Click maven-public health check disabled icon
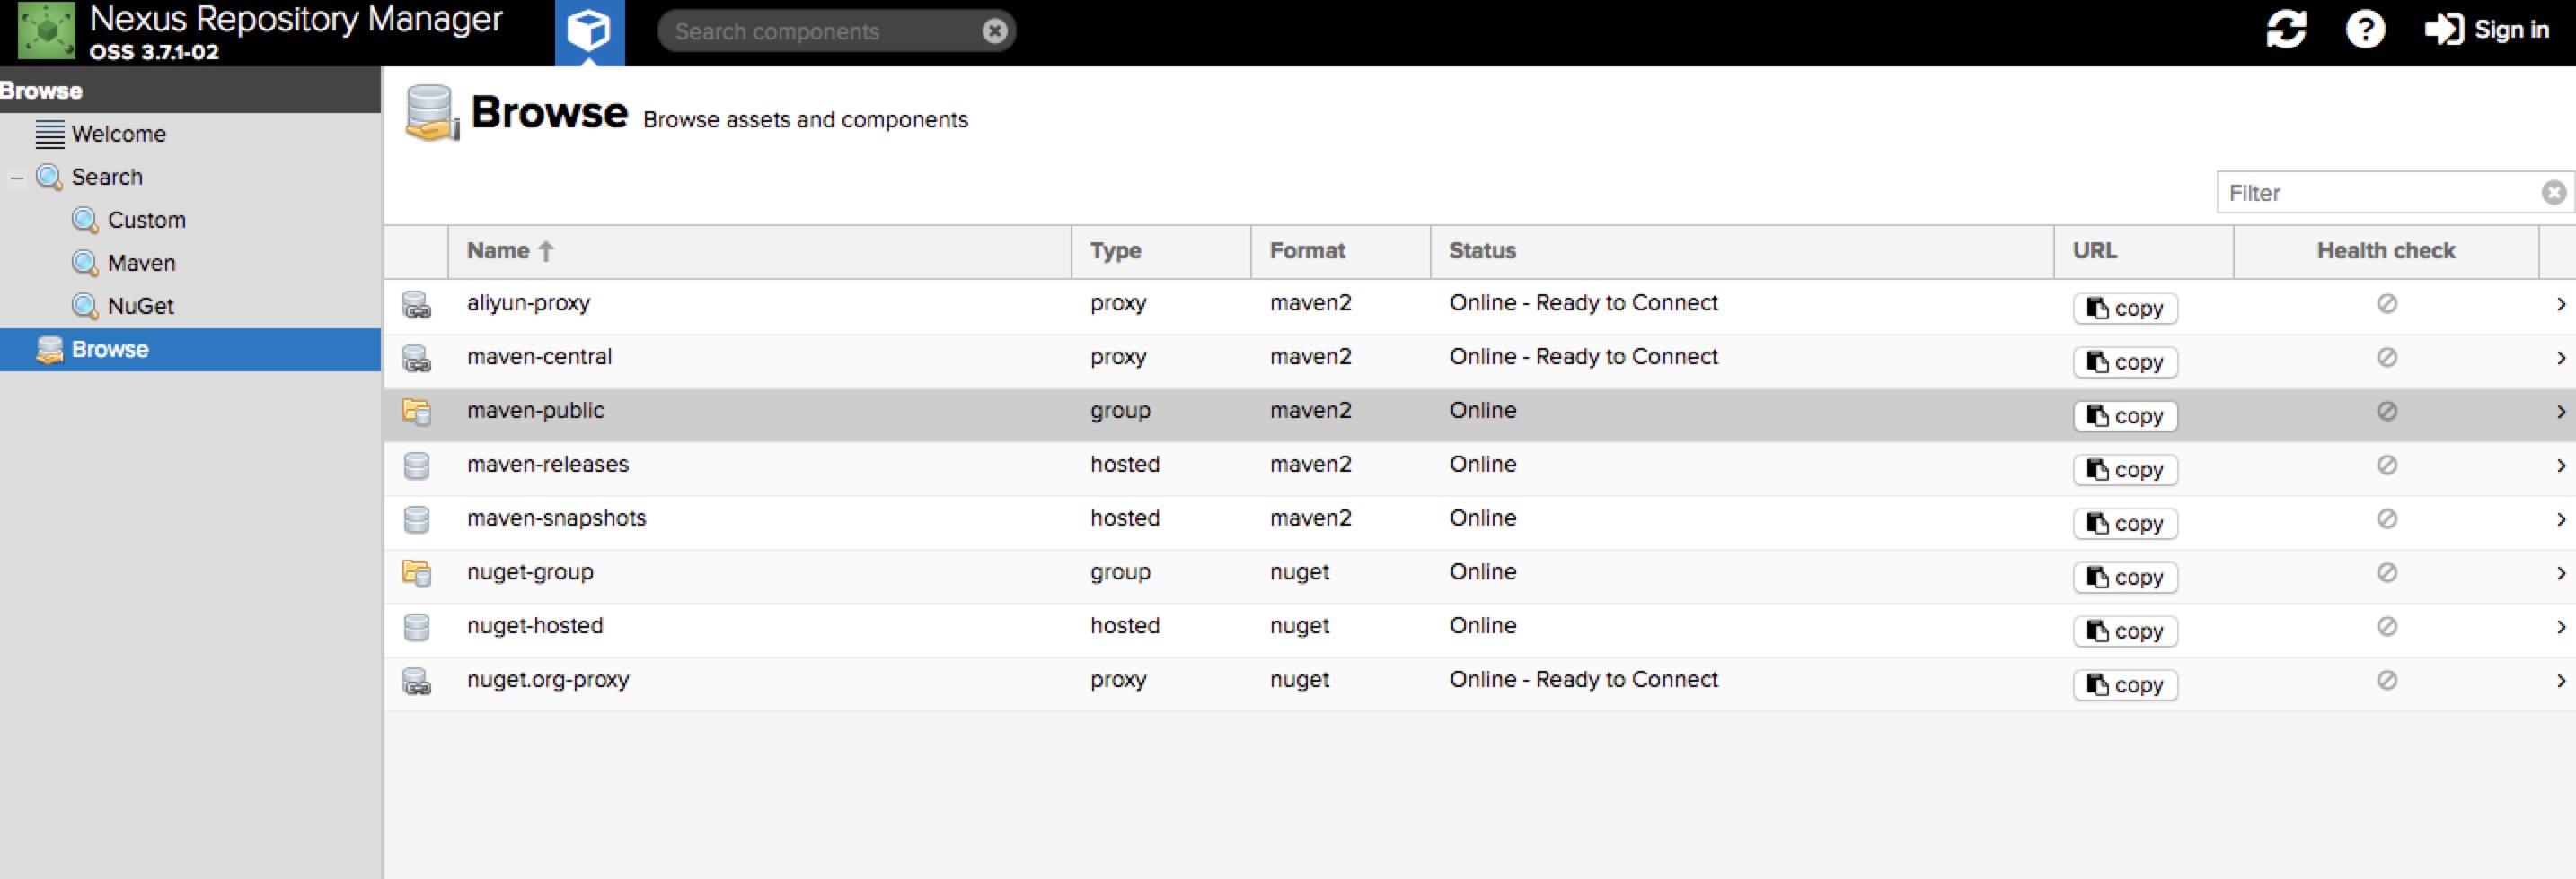 (2387, 412)
